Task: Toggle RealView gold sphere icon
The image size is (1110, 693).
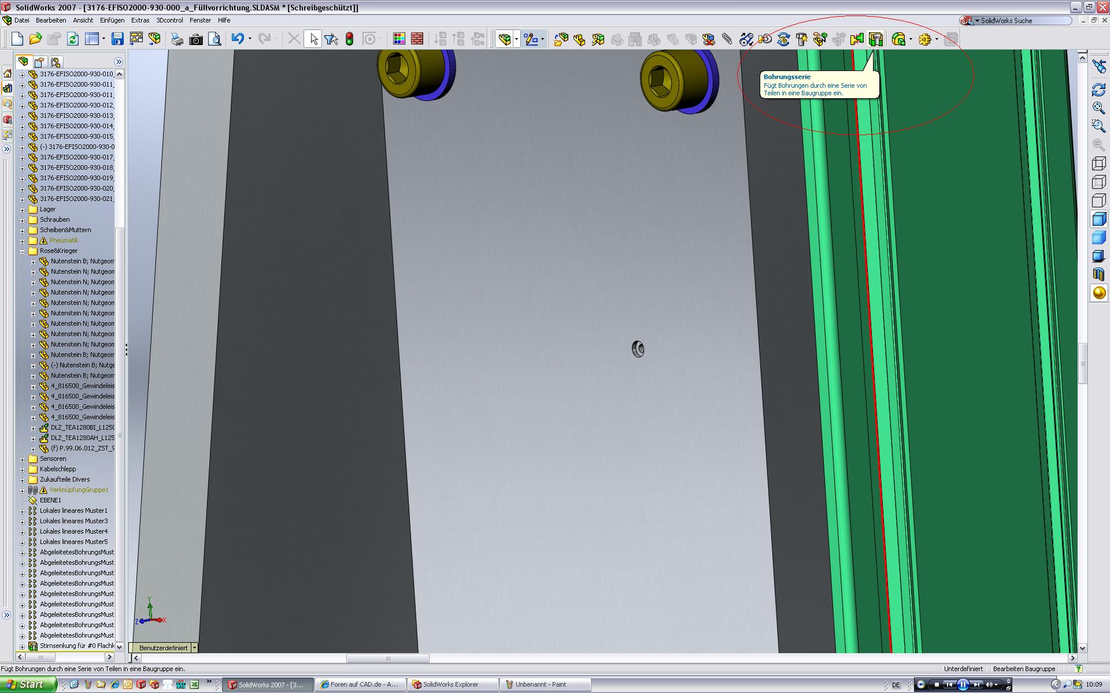Action: click(1098, 293)
